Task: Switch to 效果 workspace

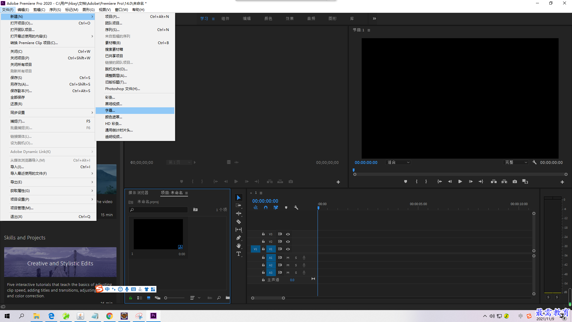Action: tap(290, 18)
